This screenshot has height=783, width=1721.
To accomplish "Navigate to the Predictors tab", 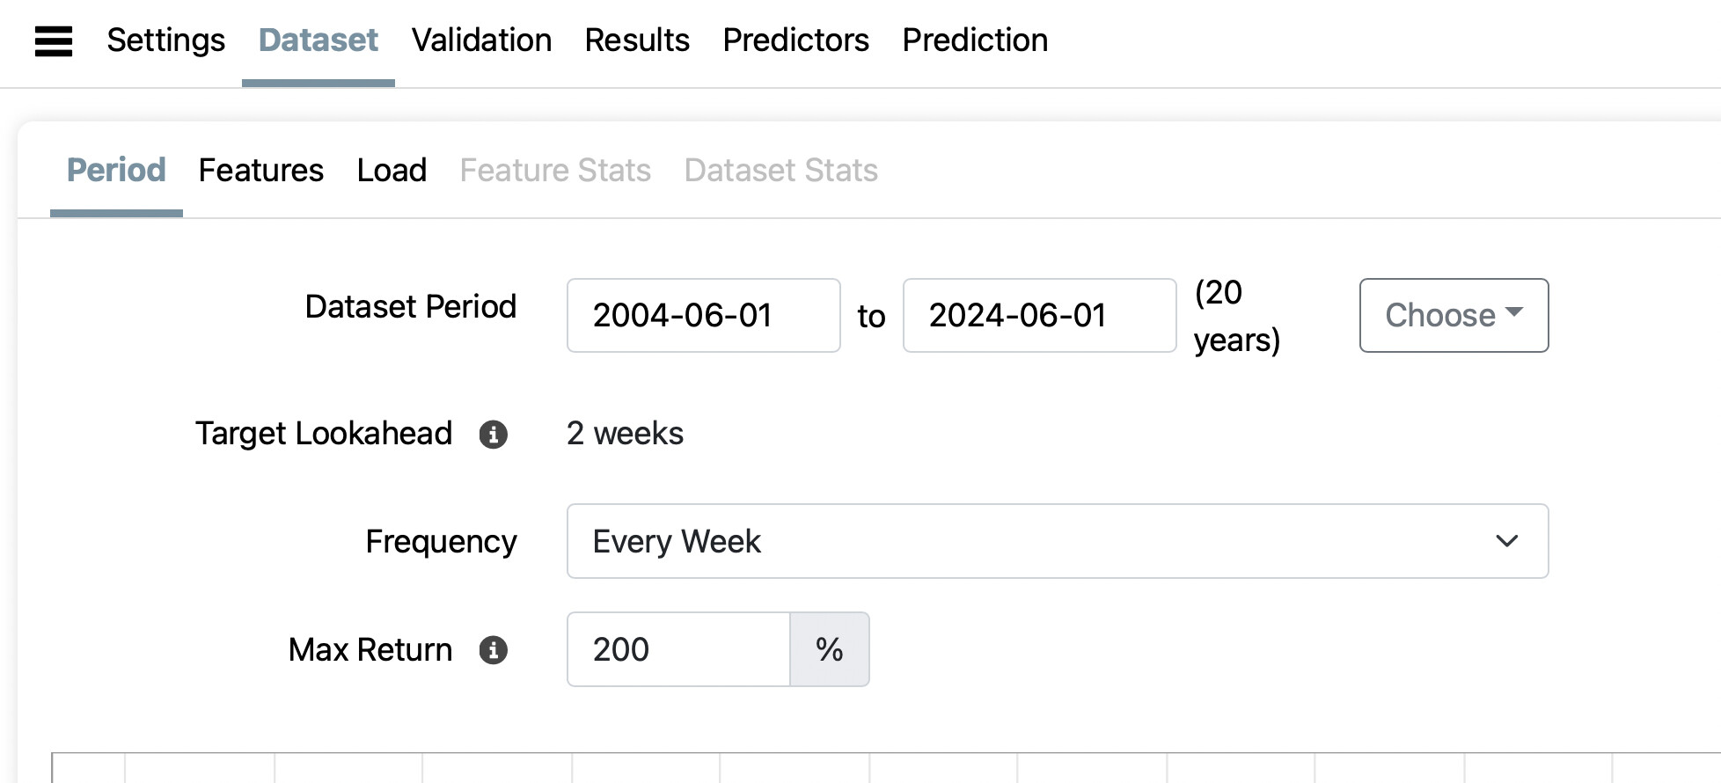I will (795, 40).
